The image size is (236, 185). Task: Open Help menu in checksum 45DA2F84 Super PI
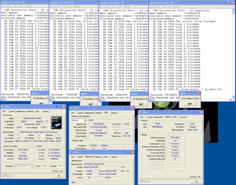(x=126, y=7)
